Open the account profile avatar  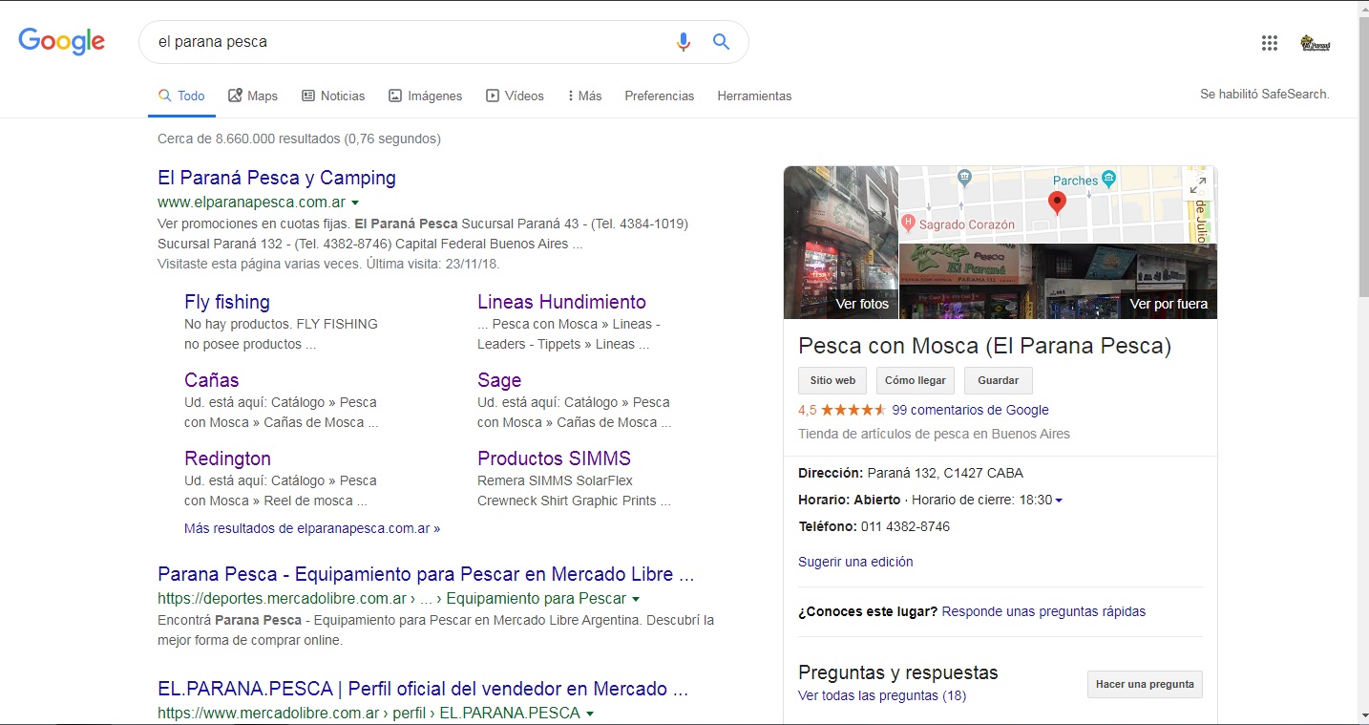pos(1316,43)
